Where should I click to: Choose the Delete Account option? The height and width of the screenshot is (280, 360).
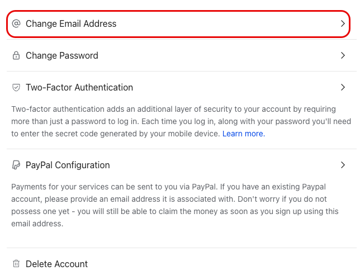pyautogui.click(x=56, y=264)
